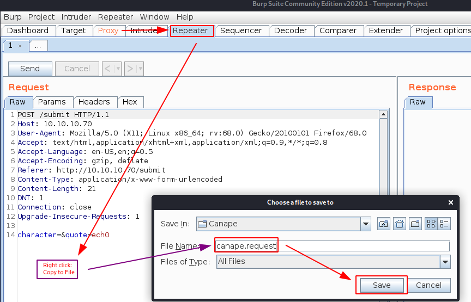471x302 pixels.
Task: Open the Burp menu
Action: (13, 17)
